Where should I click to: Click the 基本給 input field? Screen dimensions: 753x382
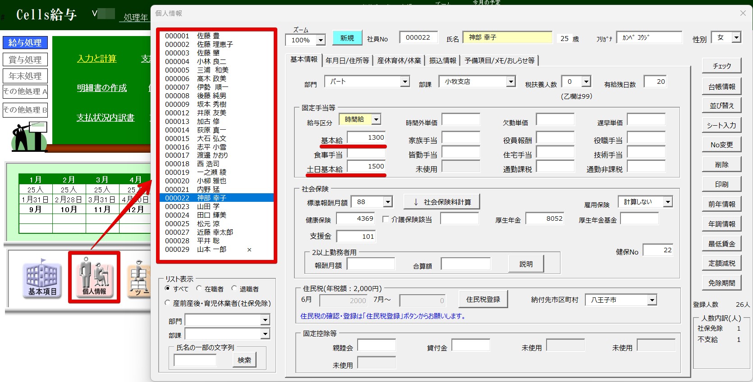point(366,137)
